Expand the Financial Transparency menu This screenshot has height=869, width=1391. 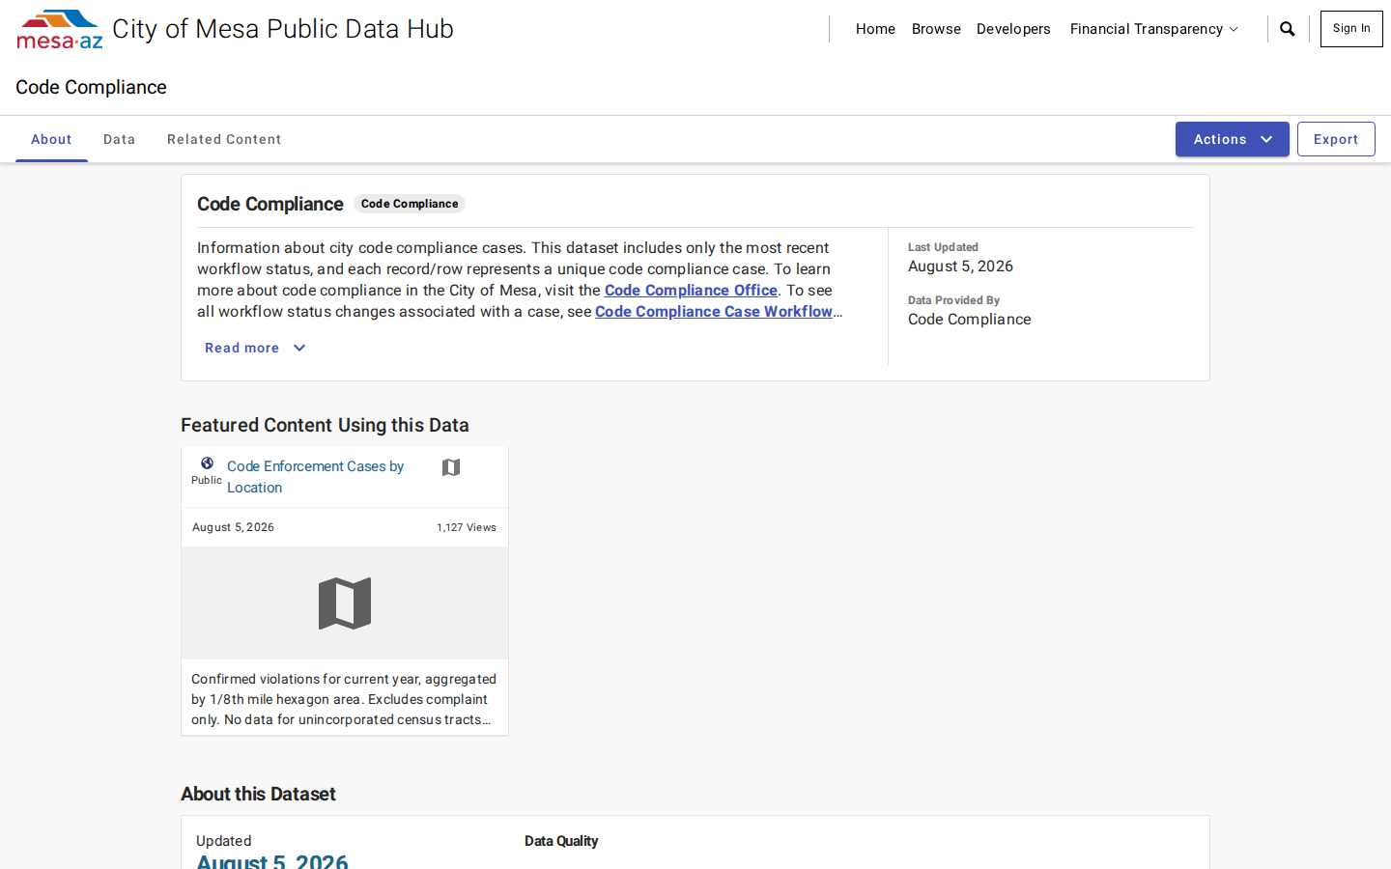pyautogui.click(x=1153, y=29)
